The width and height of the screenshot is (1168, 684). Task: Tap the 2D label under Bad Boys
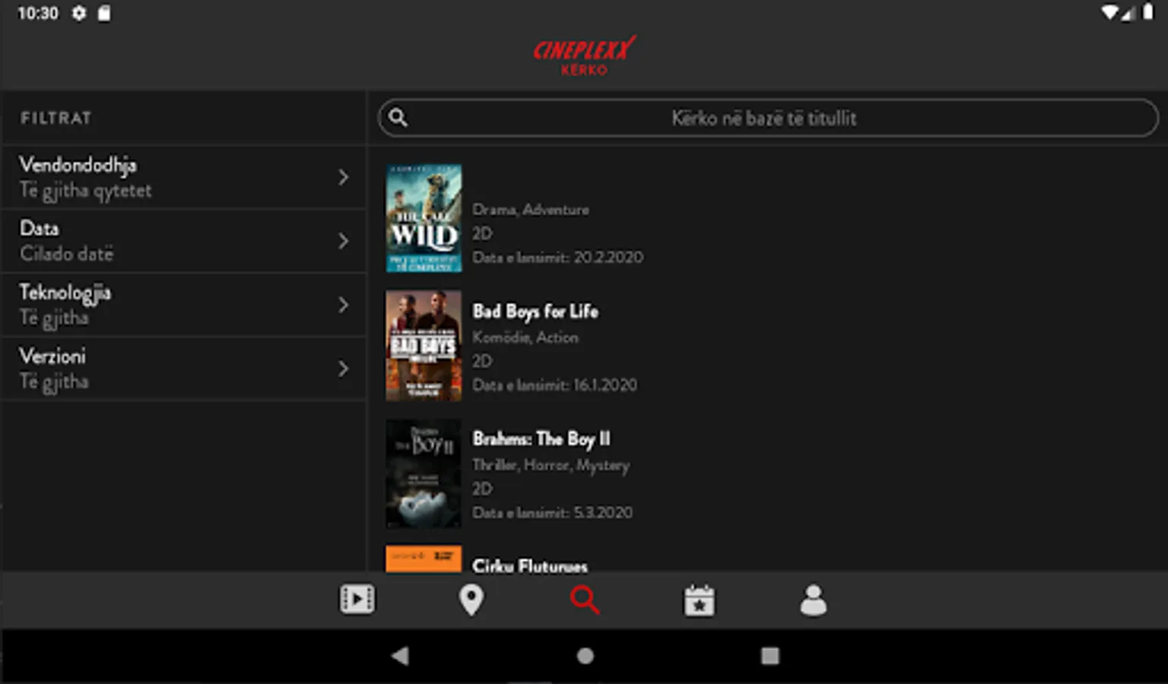(x=482, y=361)
